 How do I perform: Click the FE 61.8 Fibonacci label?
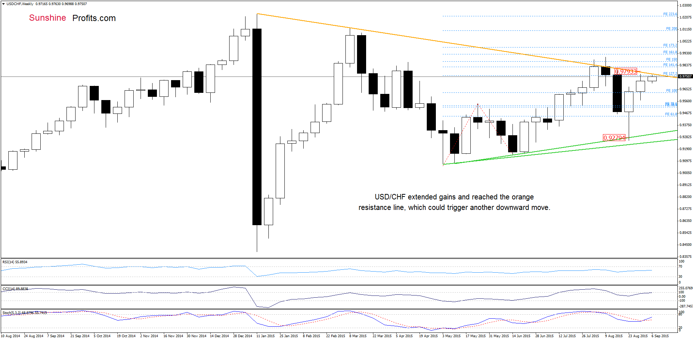click(671, 114)
